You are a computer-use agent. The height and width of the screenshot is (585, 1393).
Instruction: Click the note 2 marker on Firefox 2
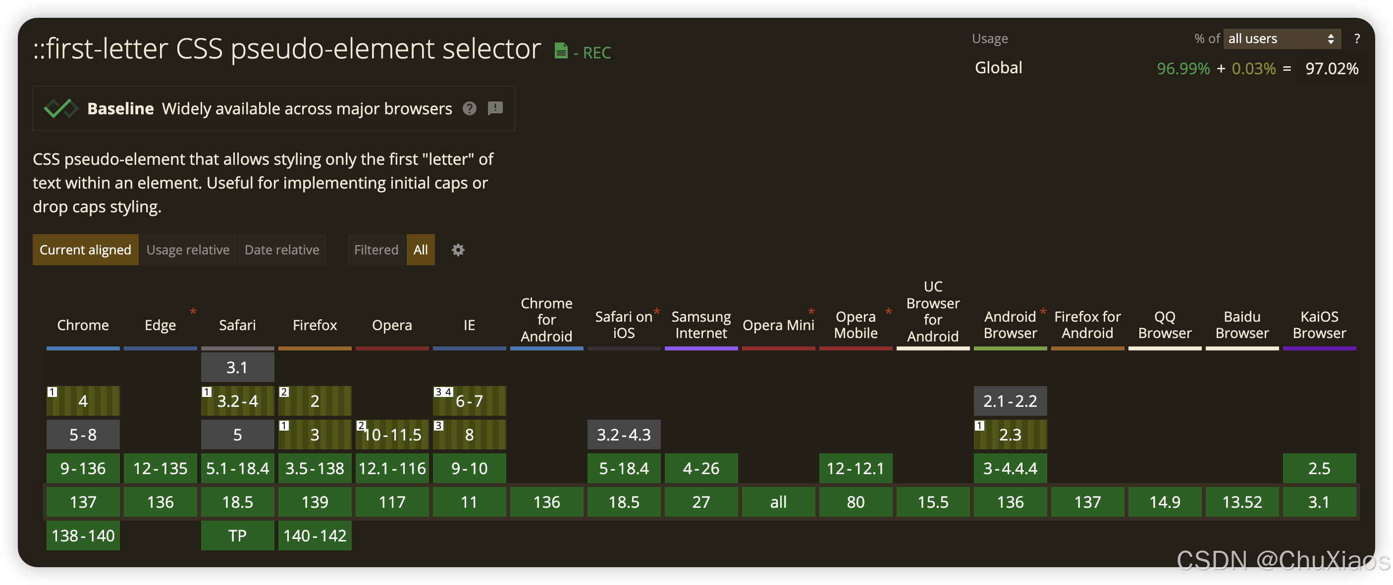click(x=284, y=392)
